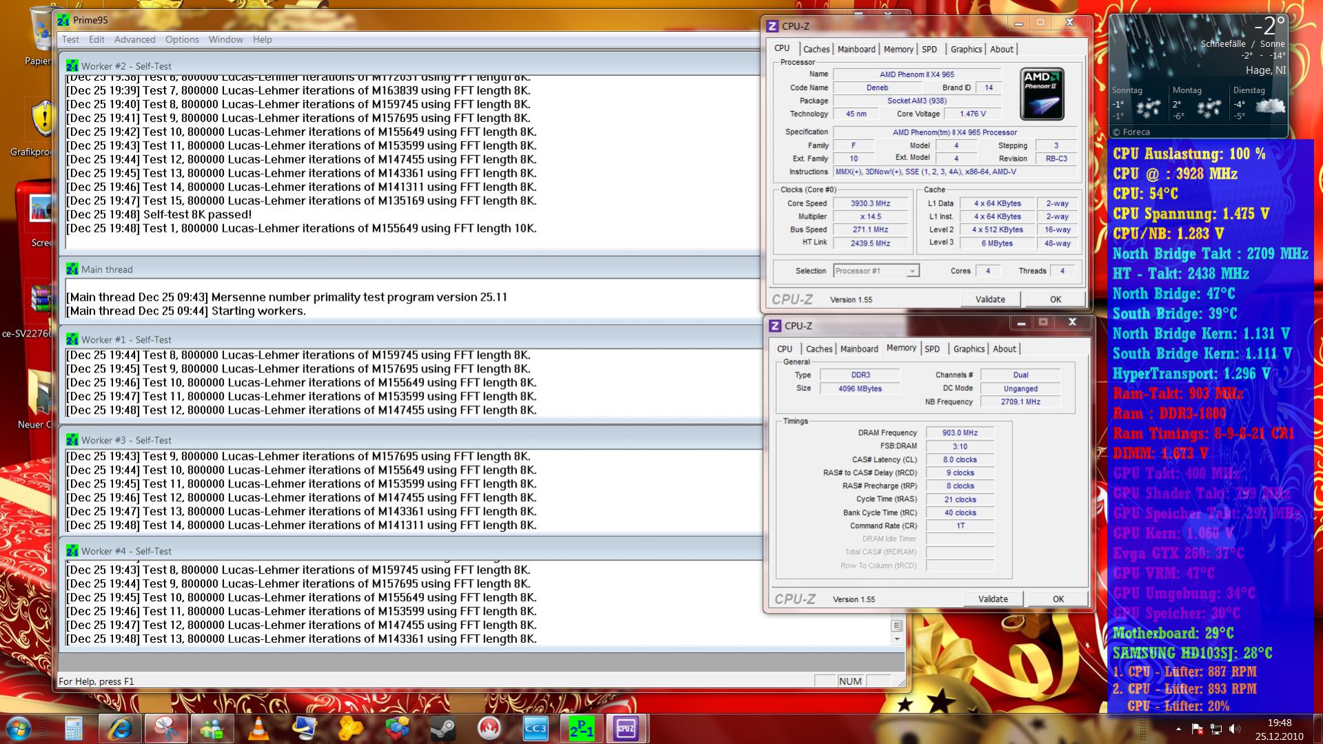Image resolution: width=1323 pixels, height=744 pixels.
Task: Click the Worker #1 window icon
Action: 72,339
